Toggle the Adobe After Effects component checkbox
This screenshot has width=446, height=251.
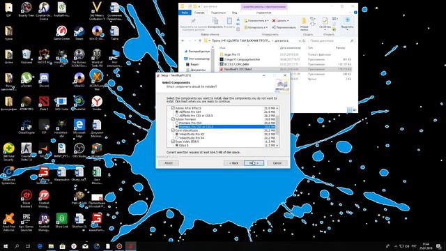click(x=173, y=108)
